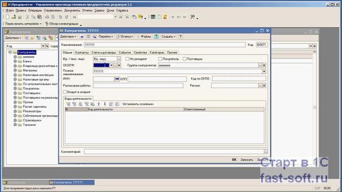Image resolution: width=342 pixels, height=192 pixels.
Task: Switch to Контрагенты: 111111 window taskbar button
Action: point(72,182)
